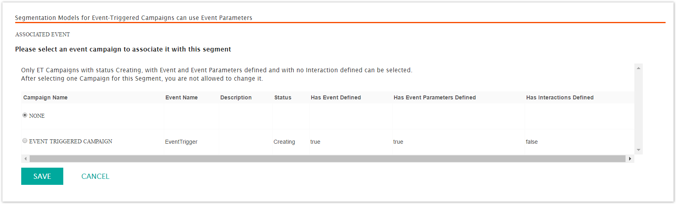
Task: Click the Creating status cell
Action: tap(284, 142)
